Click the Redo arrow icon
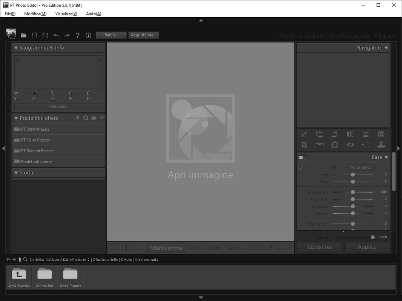Screen dimensions: 402x301 coord(67,35)
